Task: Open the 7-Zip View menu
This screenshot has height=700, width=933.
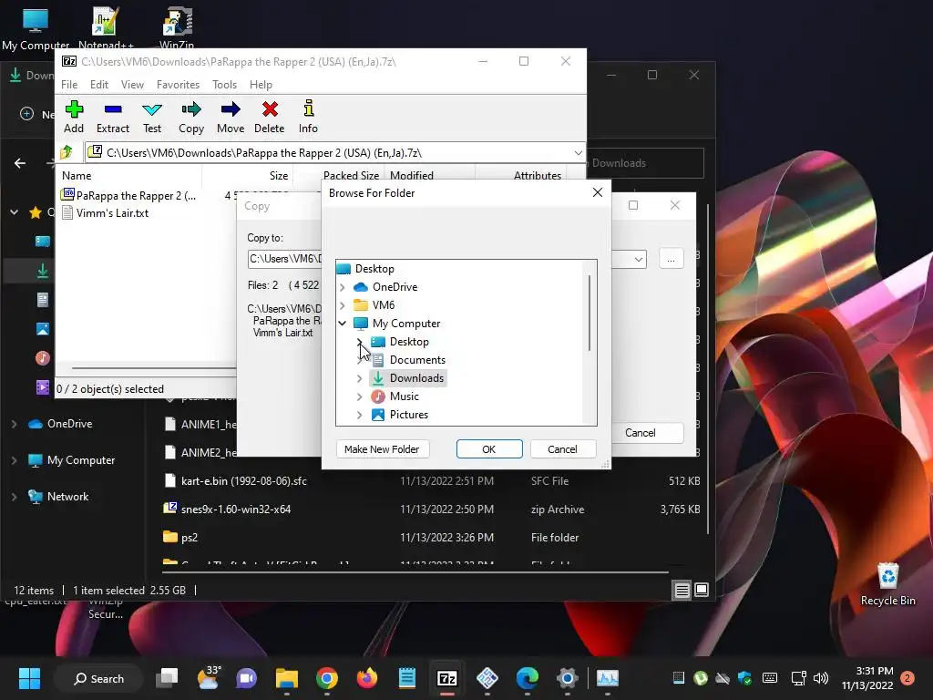Action: tap(132, 85)
